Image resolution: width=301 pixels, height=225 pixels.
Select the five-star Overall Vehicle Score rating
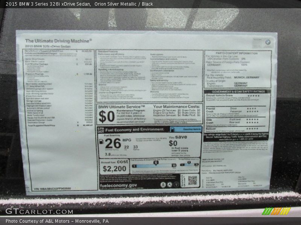tap(253, 95)
